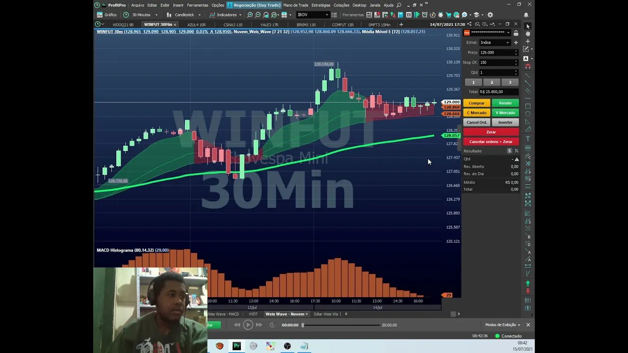
Task: Expand the Indicadores dropdown
Action: tap(240, 15)
